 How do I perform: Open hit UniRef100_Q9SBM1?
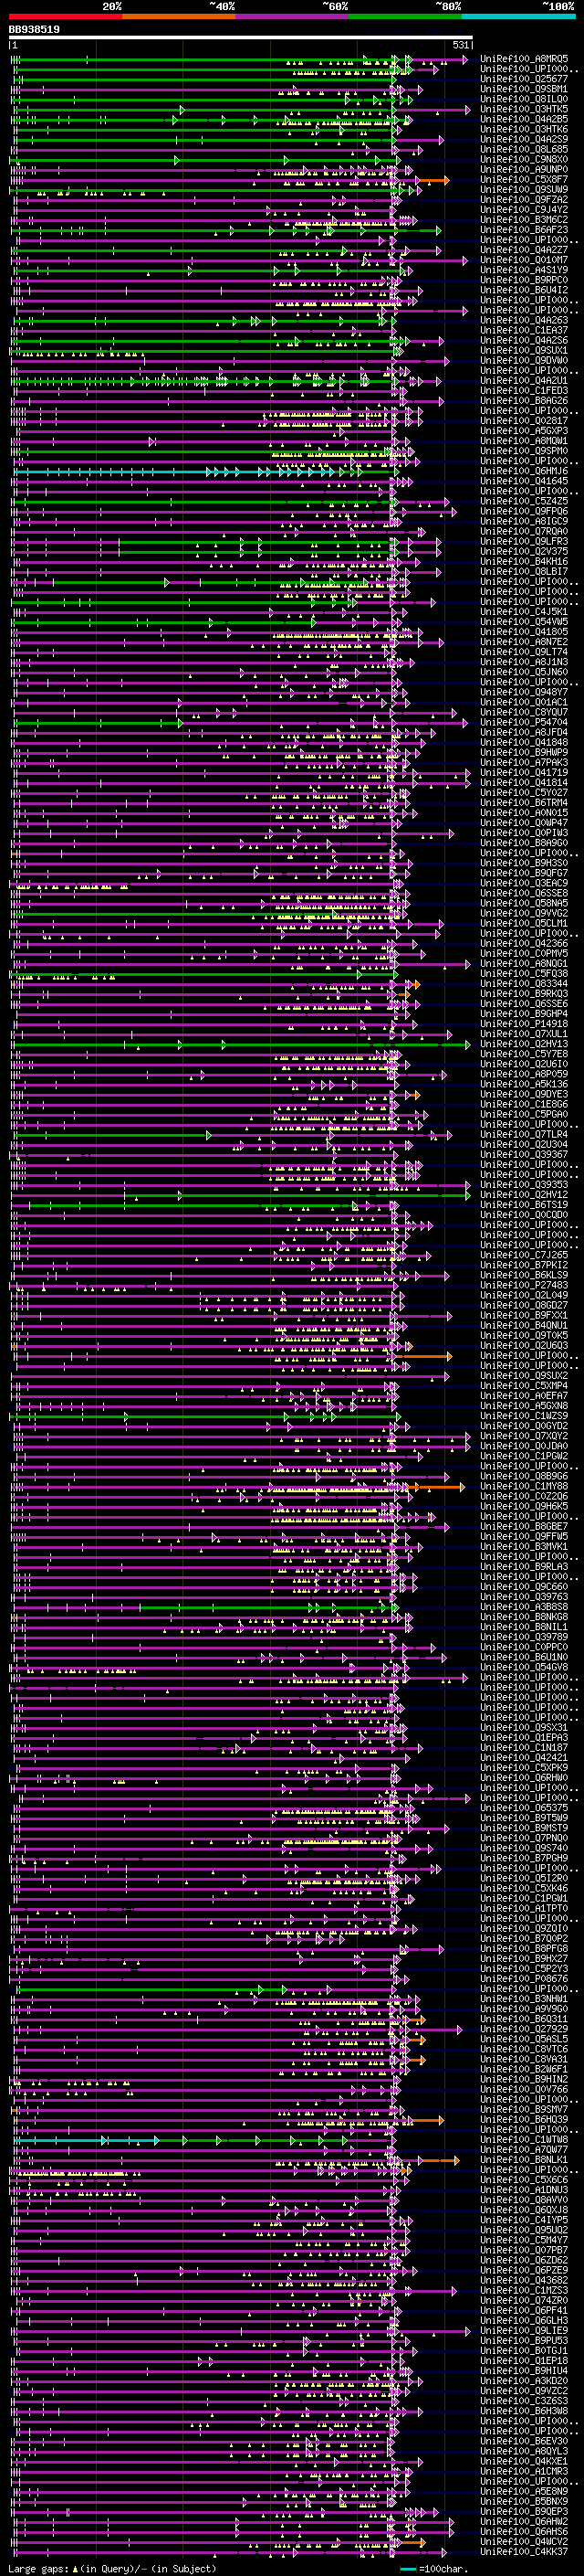[x=524, y=89]
